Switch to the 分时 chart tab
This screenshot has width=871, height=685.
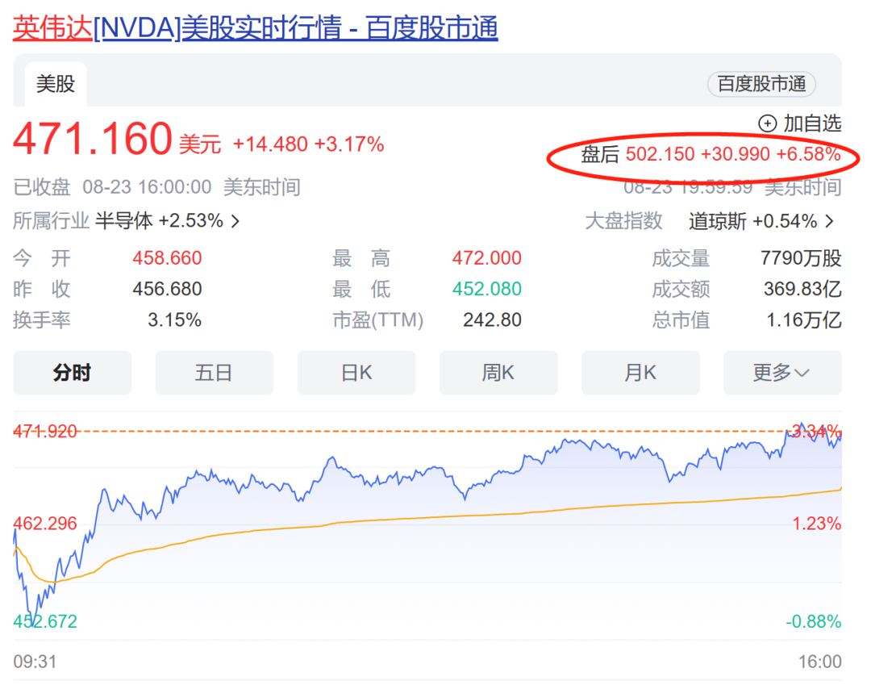73,373
